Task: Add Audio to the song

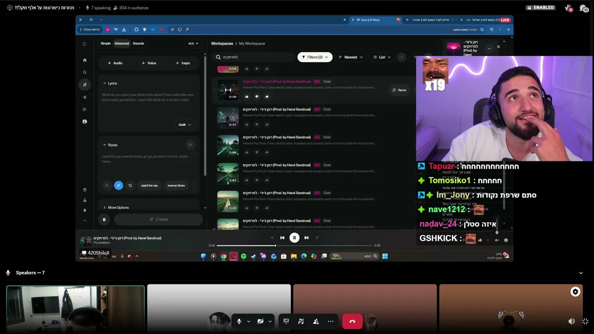Action: pos(115,63)
